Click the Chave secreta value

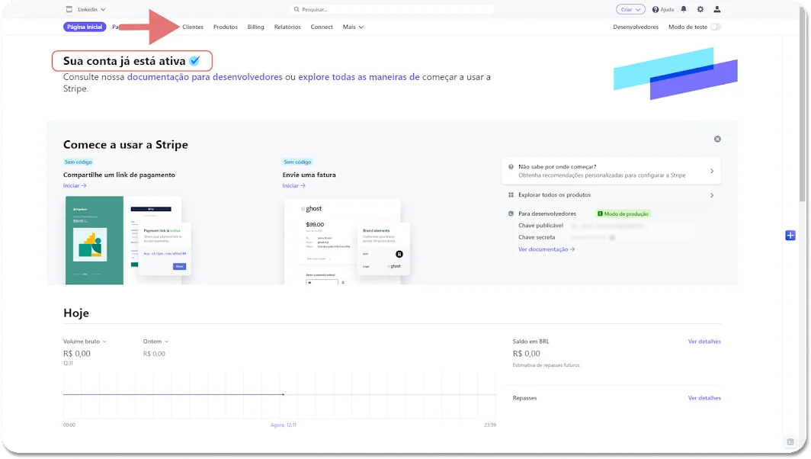point(593,238)
